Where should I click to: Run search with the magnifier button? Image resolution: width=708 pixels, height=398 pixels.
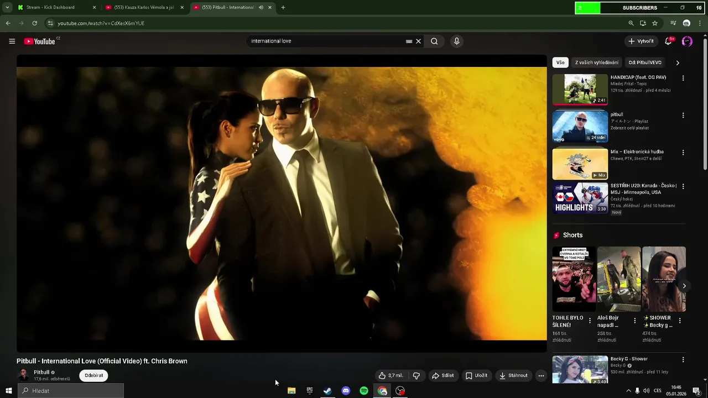coord(434,41)
